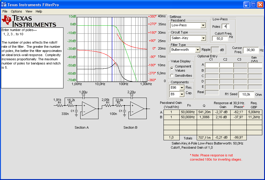Click row A Req. GBP 5,00kHz
Screen dimensions: 265x180
click(254, 112)
